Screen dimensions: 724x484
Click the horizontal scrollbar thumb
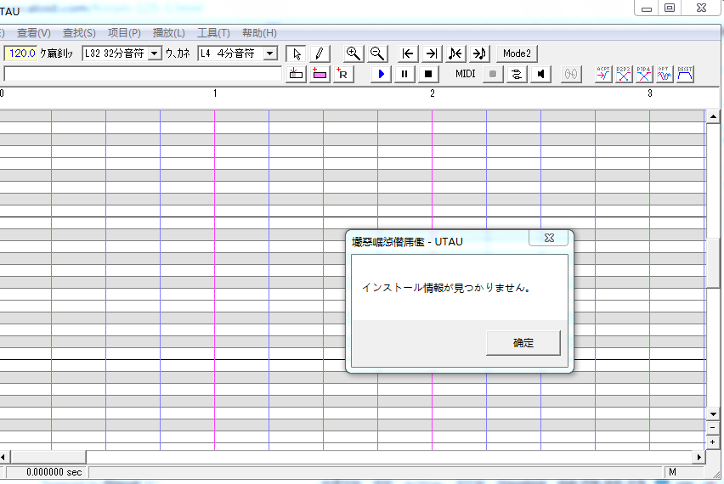point(48,457)
